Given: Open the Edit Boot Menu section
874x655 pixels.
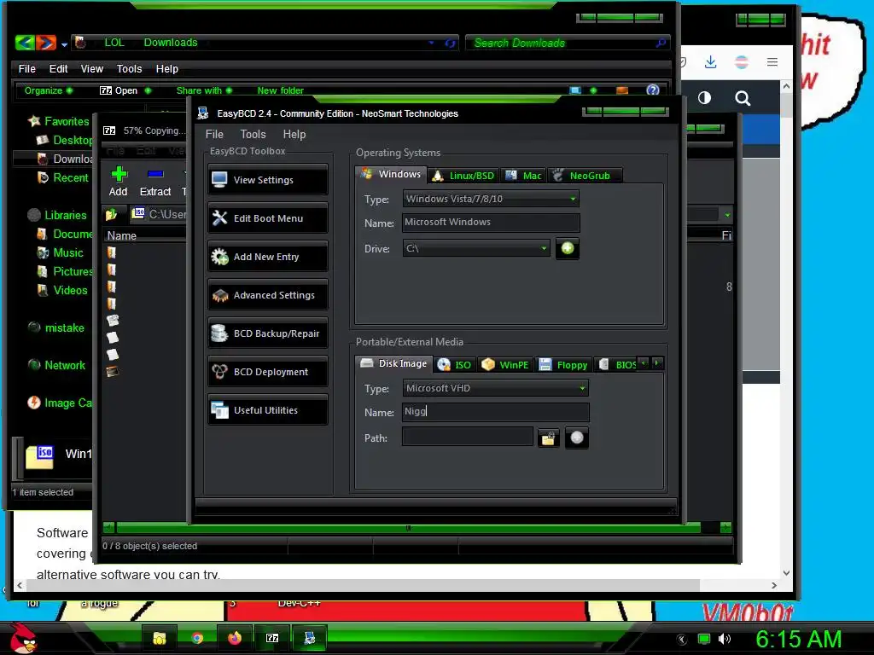Looking at the screenshot, I should click(x=267, y=218).
